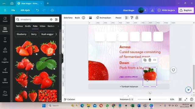Open WhatsApp from the taskbar
Viewport: 195px width, 109px height.
pyautogui.click(x=107, y=106)
